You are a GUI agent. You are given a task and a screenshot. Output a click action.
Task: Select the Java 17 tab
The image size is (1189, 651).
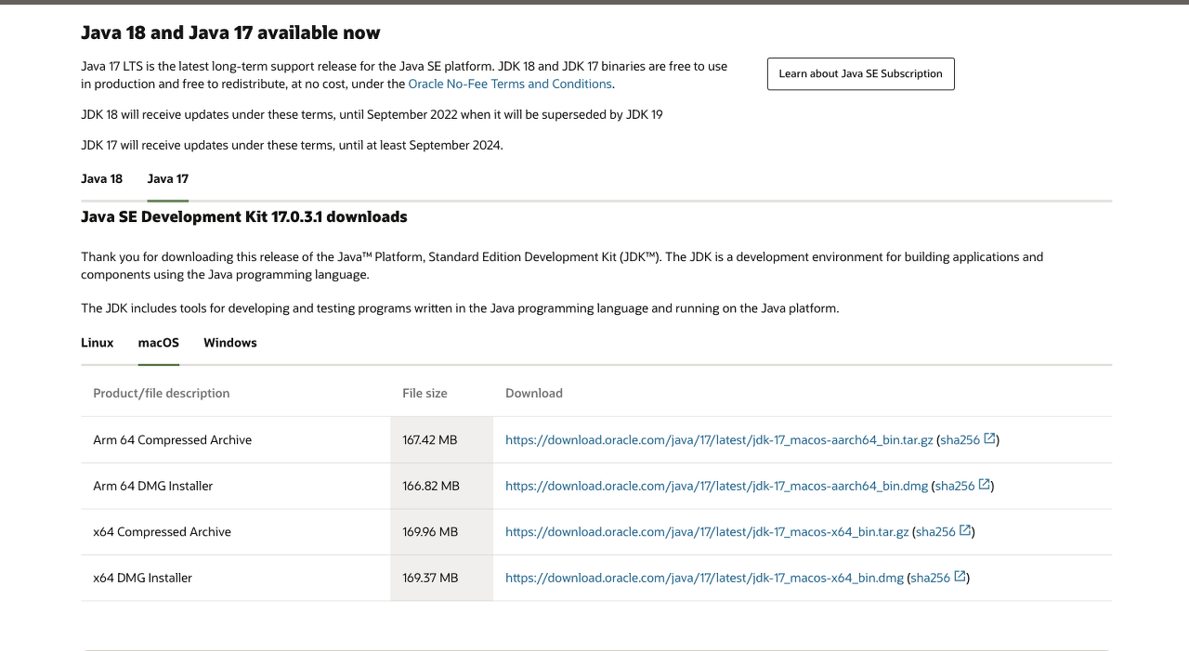(167, 178)
